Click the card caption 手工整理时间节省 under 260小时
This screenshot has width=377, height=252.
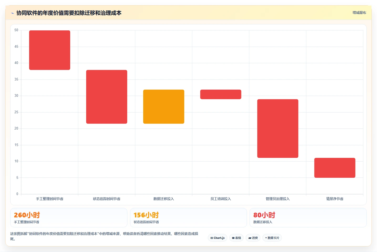(27, 222)
